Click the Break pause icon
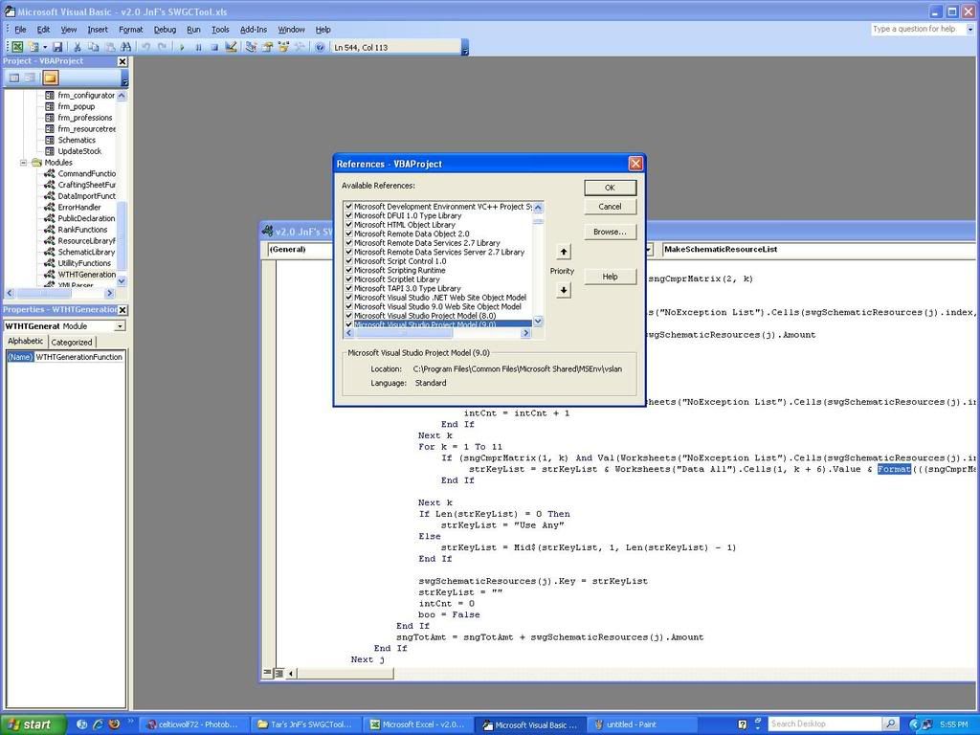The height and width of the screenshot is (735, 980). coord(198,47)
